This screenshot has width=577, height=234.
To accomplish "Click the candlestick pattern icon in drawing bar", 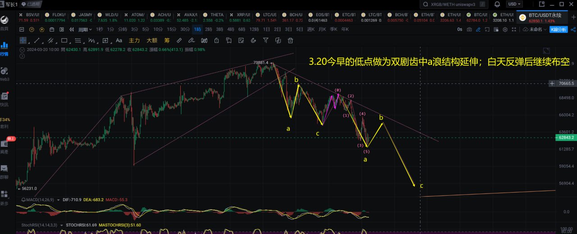I will coord(204,40).
